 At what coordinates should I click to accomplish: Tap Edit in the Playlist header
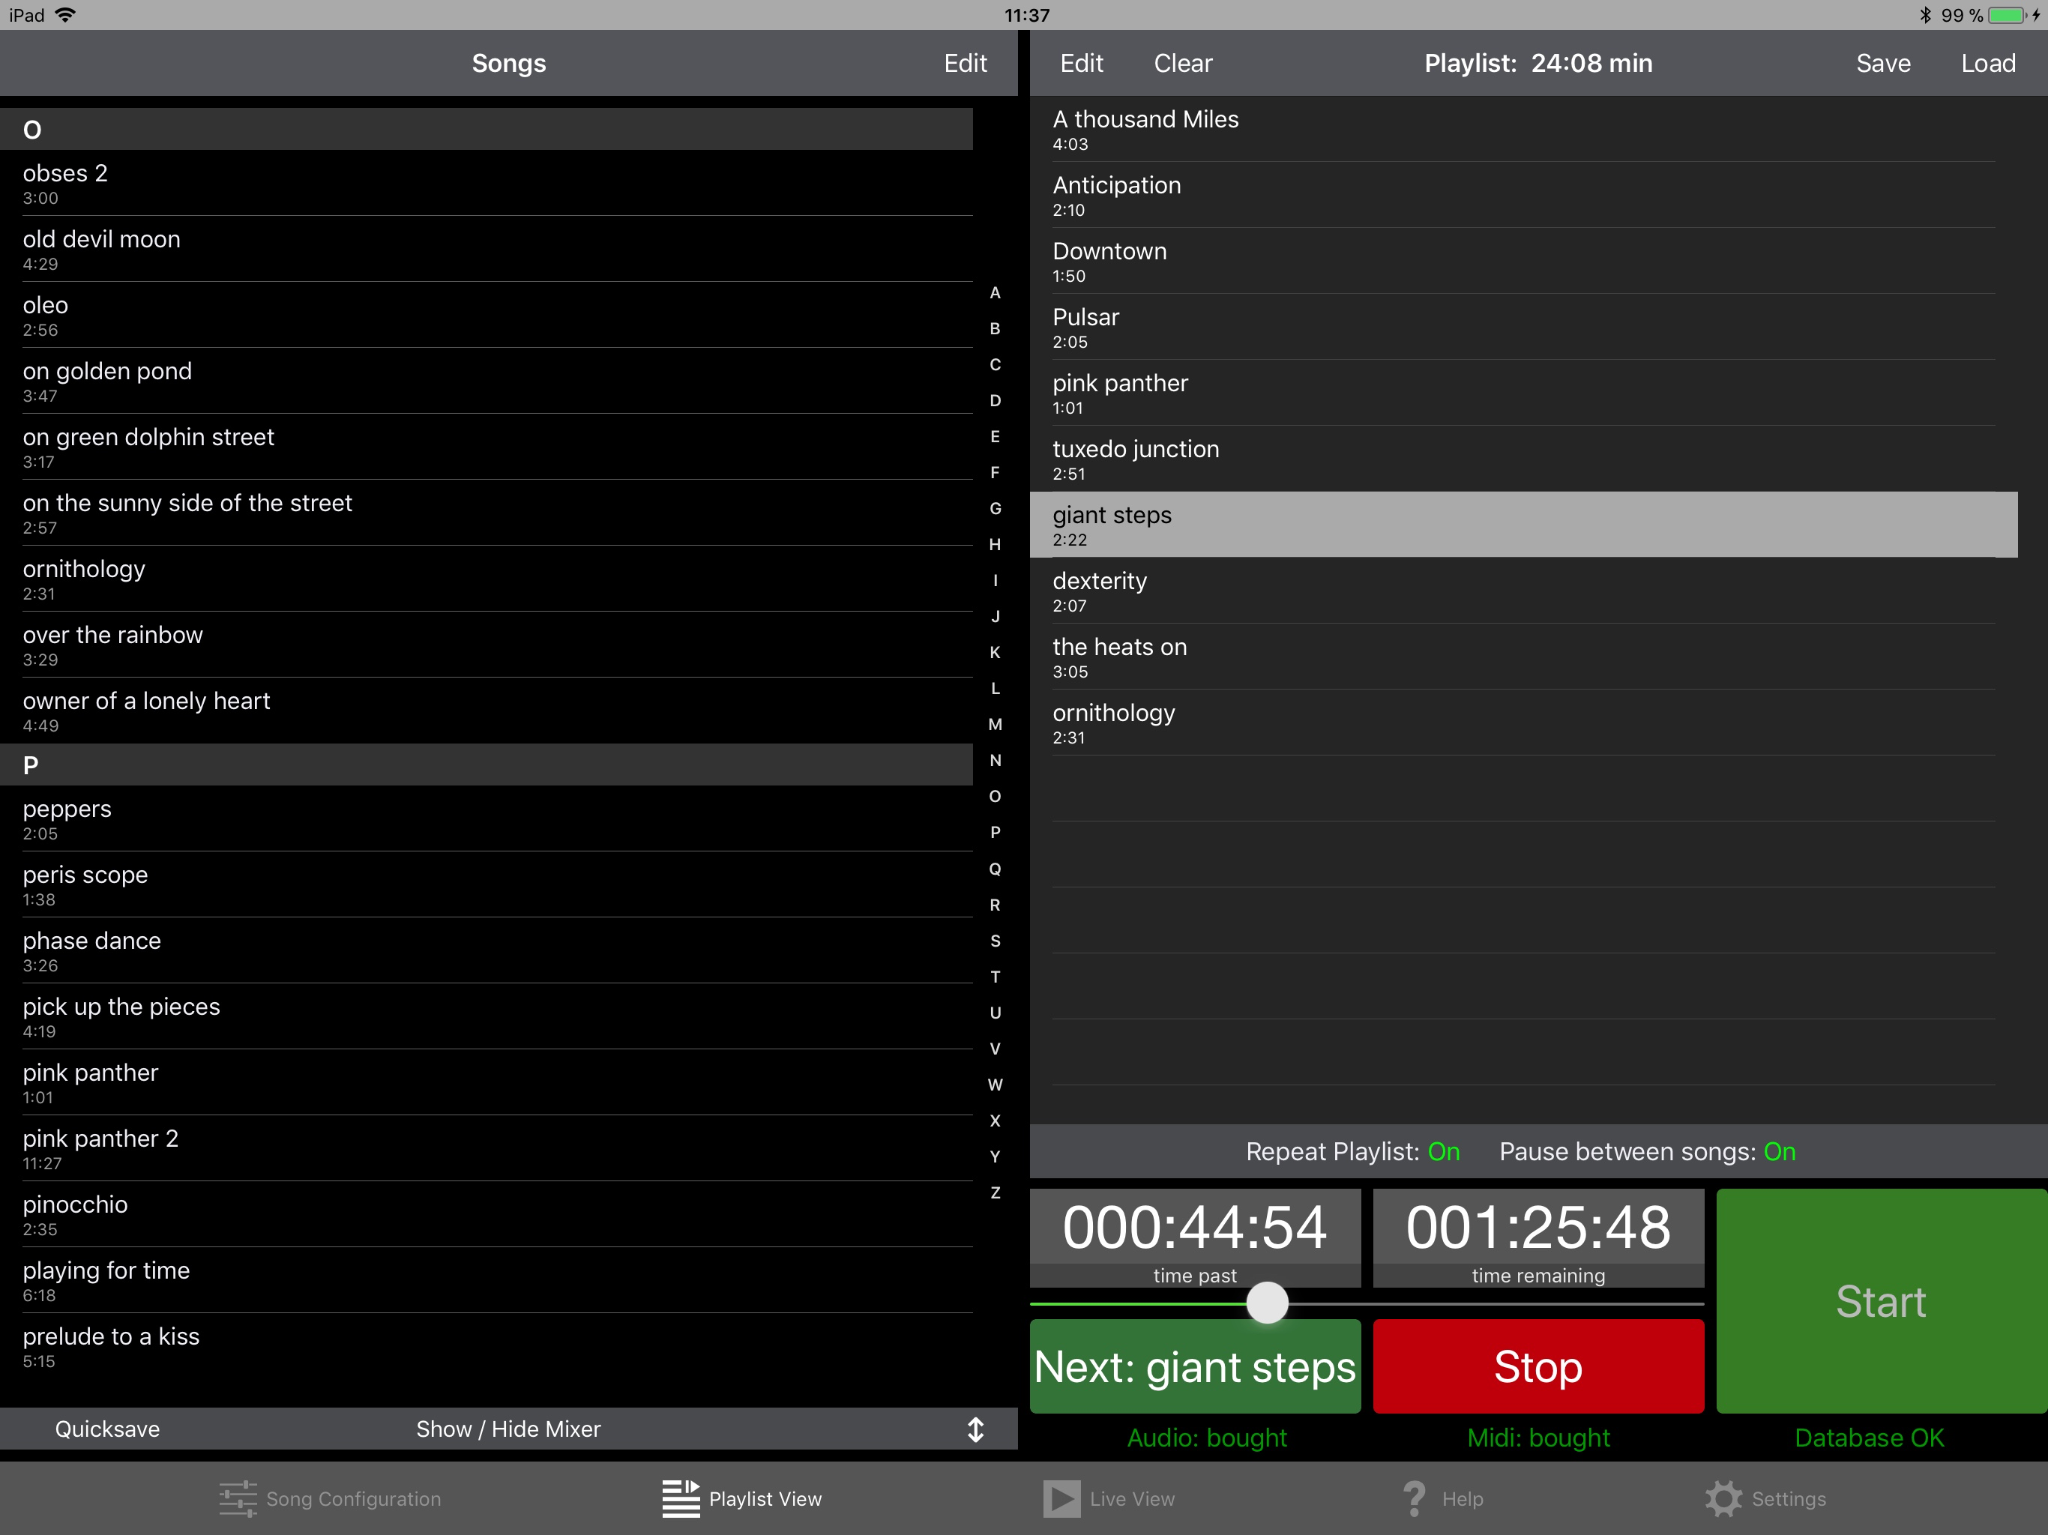click(x=1082, y=63)
